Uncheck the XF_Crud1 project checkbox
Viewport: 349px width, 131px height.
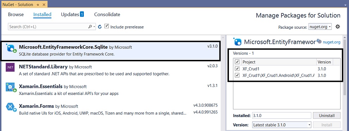pyautogui.click(x=237, y=69)
